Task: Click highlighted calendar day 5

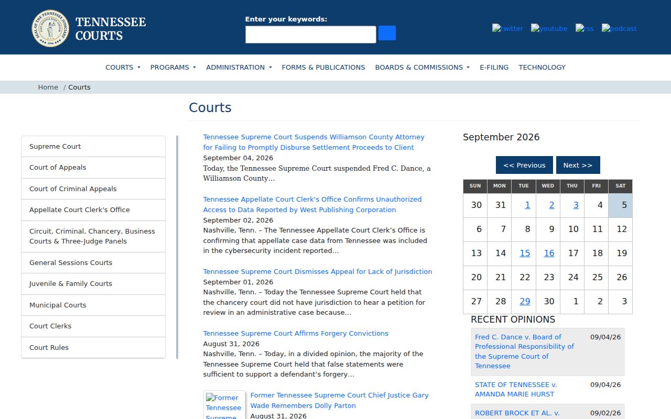Action: pos(621,205)
